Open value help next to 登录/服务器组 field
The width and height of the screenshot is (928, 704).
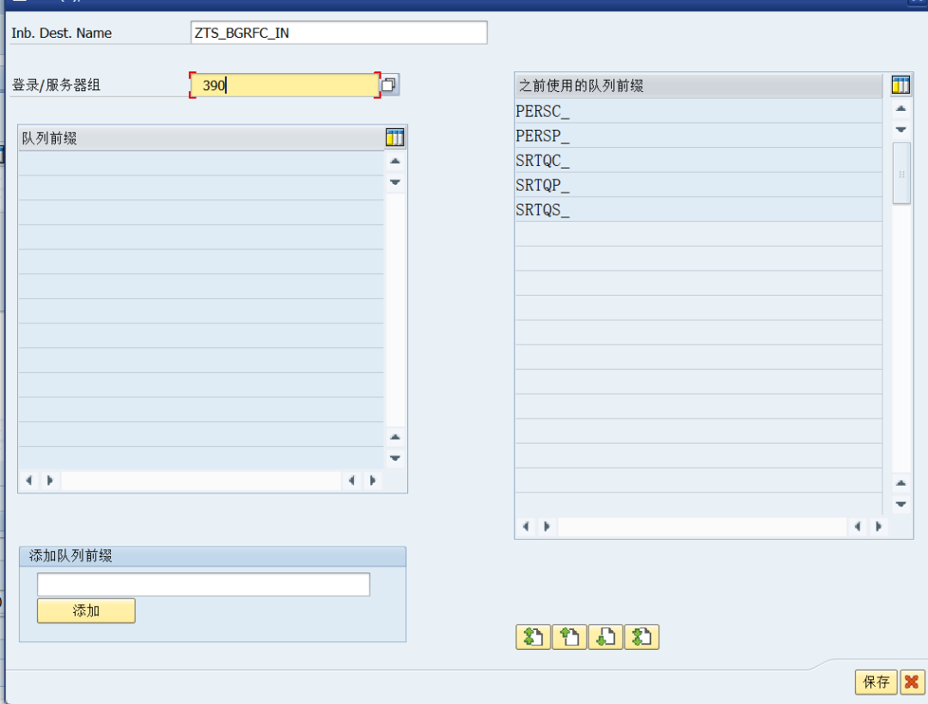[389, 85]
